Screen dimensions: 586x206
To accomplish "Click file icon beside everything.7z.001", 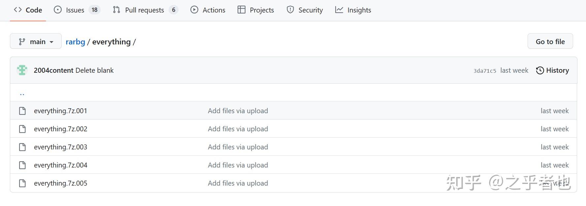I will point(22,111).
